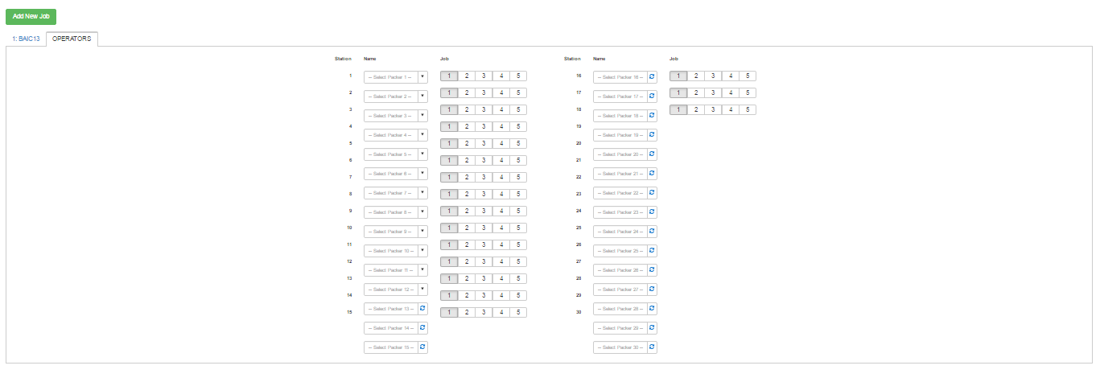Select job 3 in the station 1 row
The height and width of the screenshot is (382, 1100).
coord(484,76)
